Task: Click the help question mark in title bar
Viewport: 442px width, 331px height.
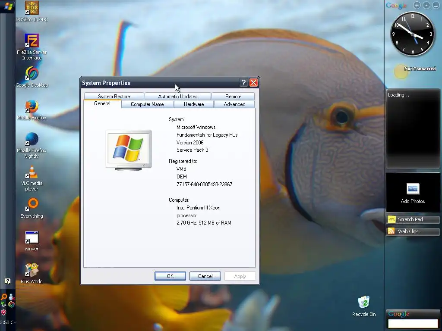Action: coord(243,82)
